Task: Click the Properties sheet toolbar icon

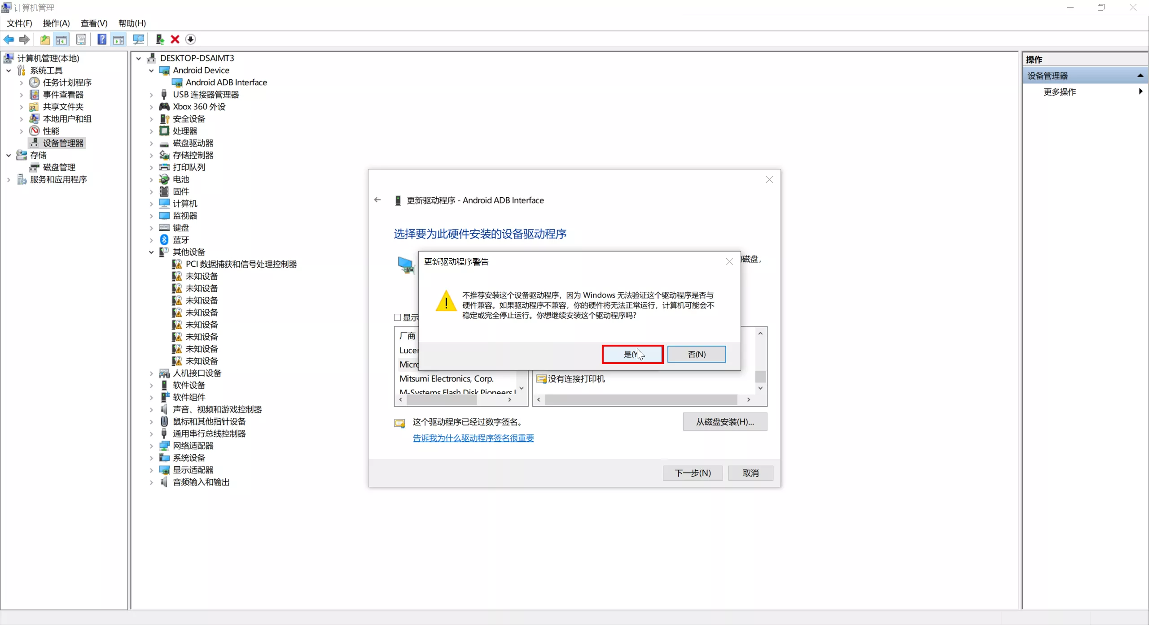Action: [81, 39]
